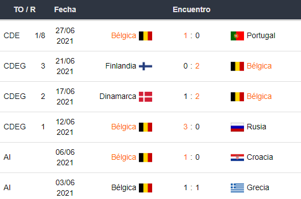Open the Portugal team link
This screenshot has height=199, width=301.
pyautogui.click(x=261, y=36)
